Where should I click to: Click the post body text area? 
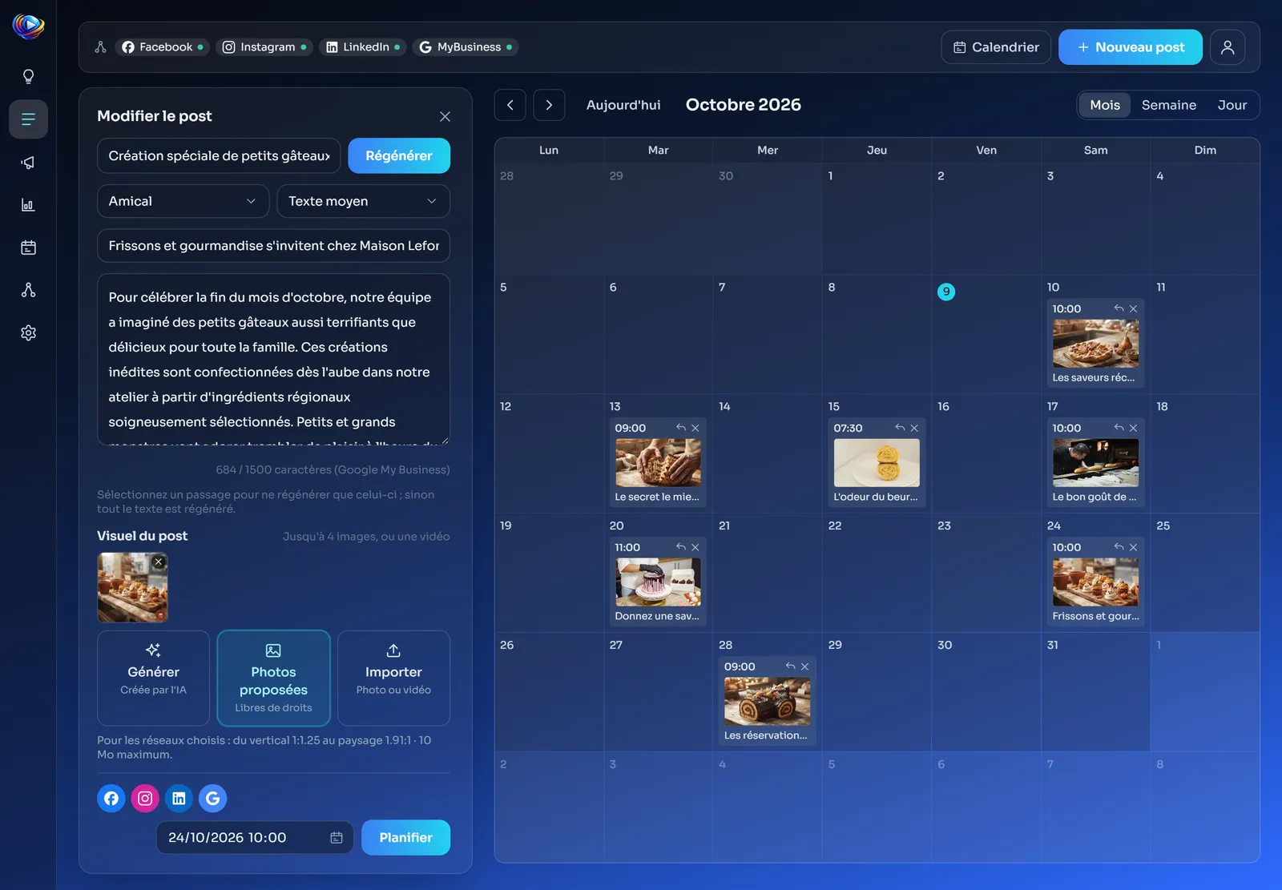pos(273,359)
